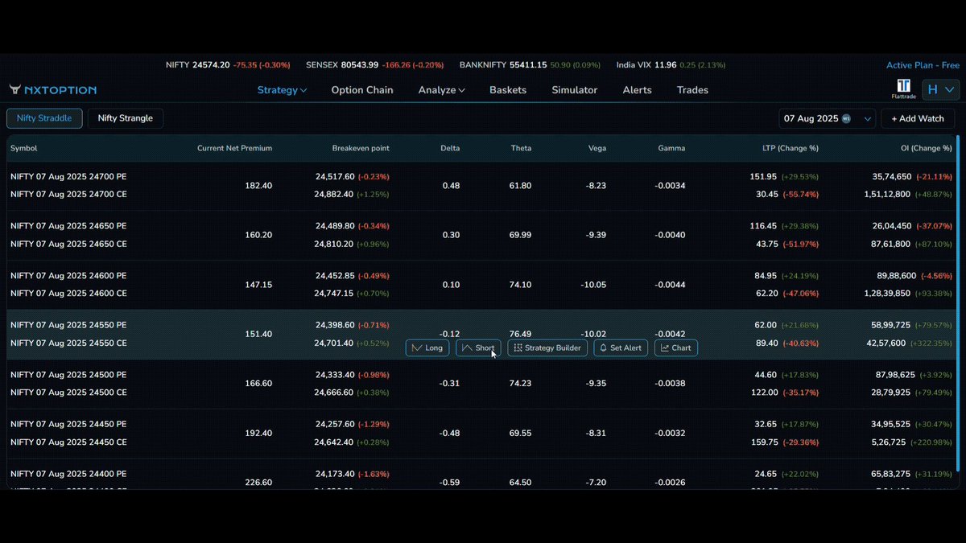Select NIFTY 07 Aug 2025 24700 CE
Screen dimensions: 966x543
(x=68, y=194)
